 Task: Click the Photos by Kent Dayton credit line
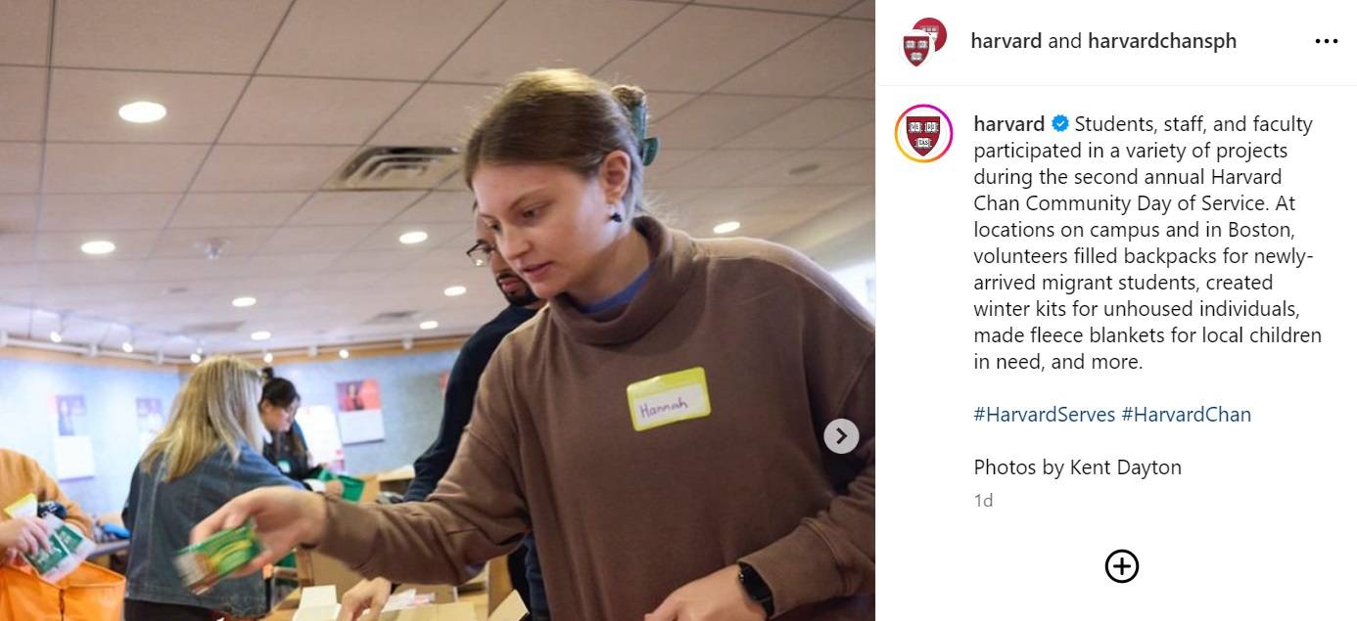coord(1077,467)
